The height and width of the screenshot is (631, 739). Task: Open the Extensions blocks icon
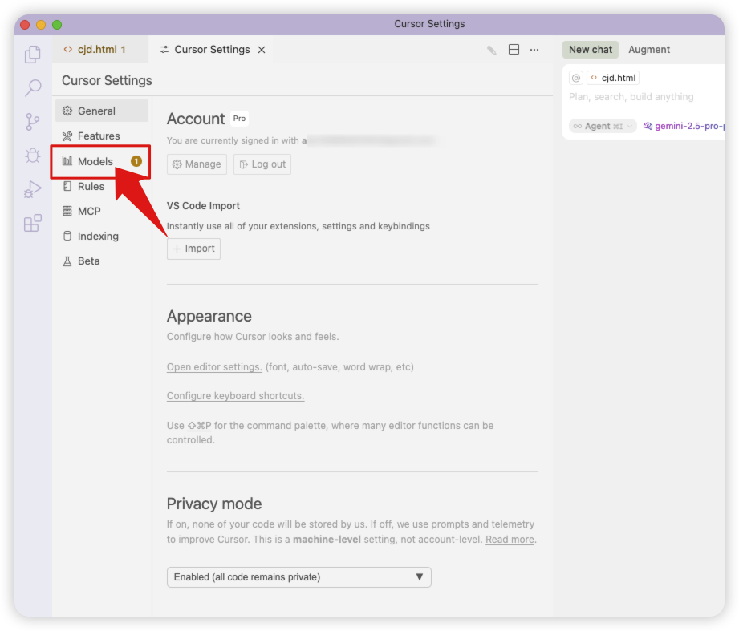pyautogui.click(x=33, y=223)
